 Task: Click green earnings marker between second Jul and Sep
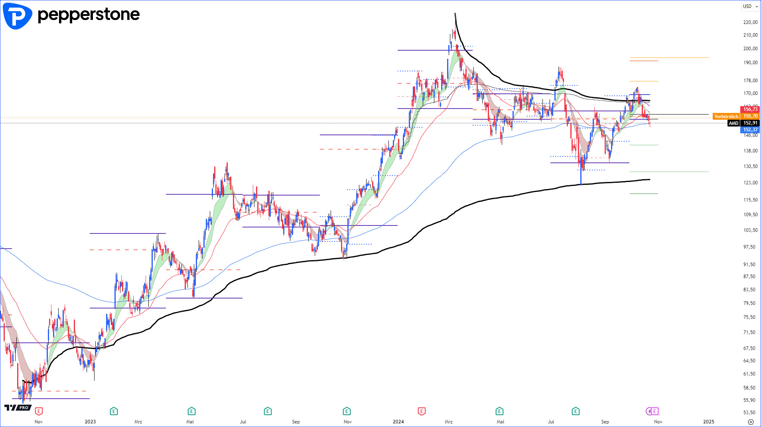[576, 411]
